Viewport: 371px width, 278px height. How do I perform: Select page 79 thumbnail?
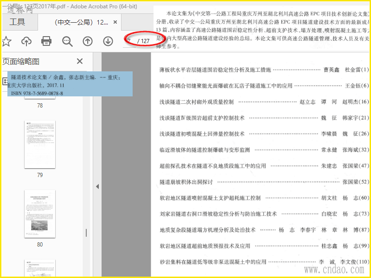tap(40, 145)
